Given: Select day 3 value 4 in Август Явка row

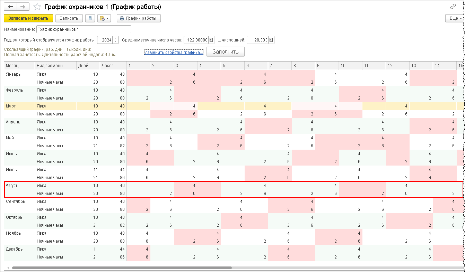Looking at the screenshot, I should point(185,185).
